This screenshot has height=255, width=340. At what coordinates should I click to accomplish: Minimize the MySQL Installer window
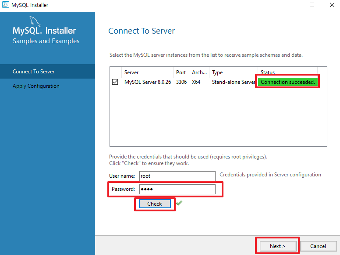tap(292, 5)
